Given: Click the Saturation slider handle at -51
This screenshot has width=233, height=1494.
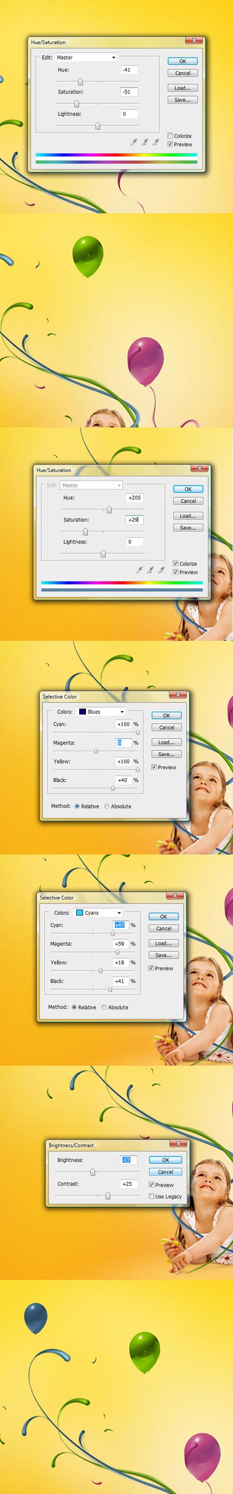Looking at the screenshot, I should coord(76,104).
